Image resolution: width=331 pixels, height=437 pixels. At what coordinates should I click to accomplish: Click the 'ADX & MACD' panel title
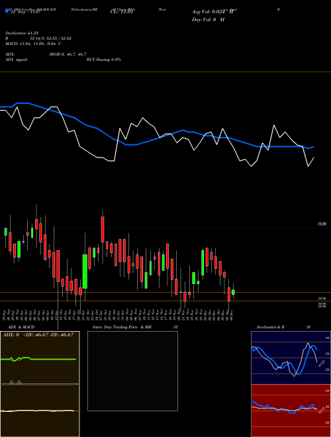[x=21, y=327]
